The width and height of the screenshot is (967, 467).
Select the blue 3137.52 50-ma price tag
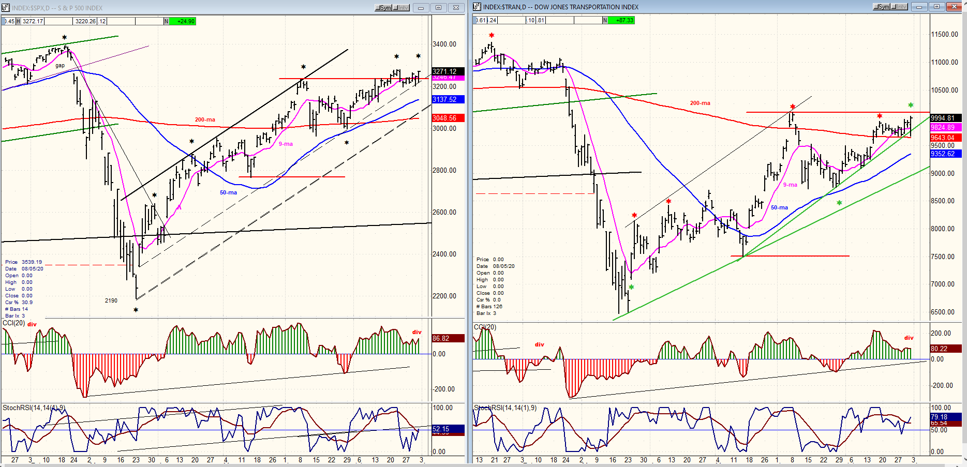point(448,99)
